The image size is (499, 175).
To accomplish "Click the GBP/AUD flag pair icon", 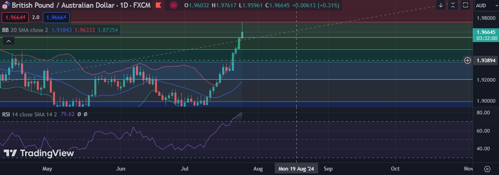I will [5, 5].
